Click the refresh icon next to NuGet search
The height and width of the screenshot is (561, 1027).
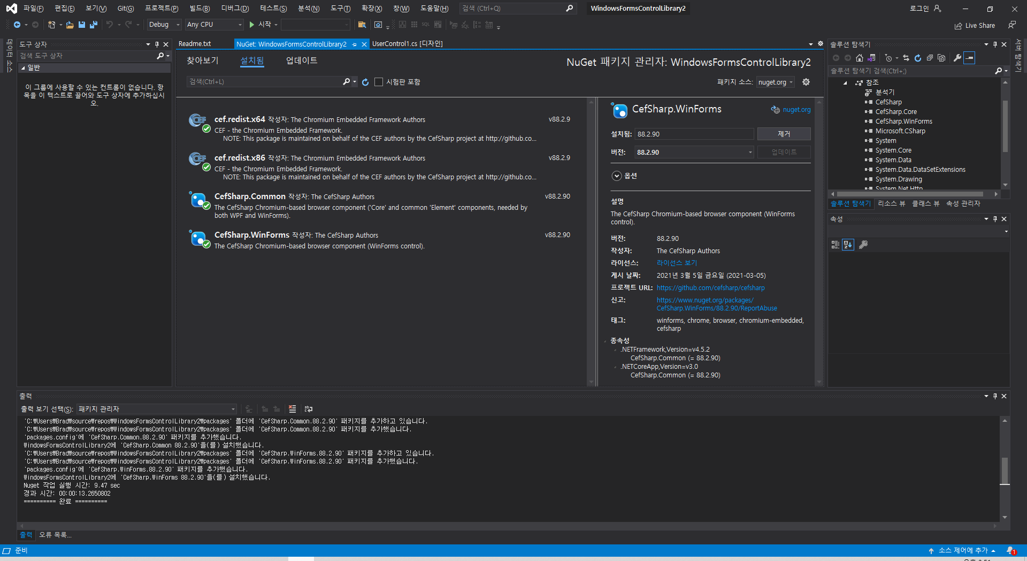(365, 82)
